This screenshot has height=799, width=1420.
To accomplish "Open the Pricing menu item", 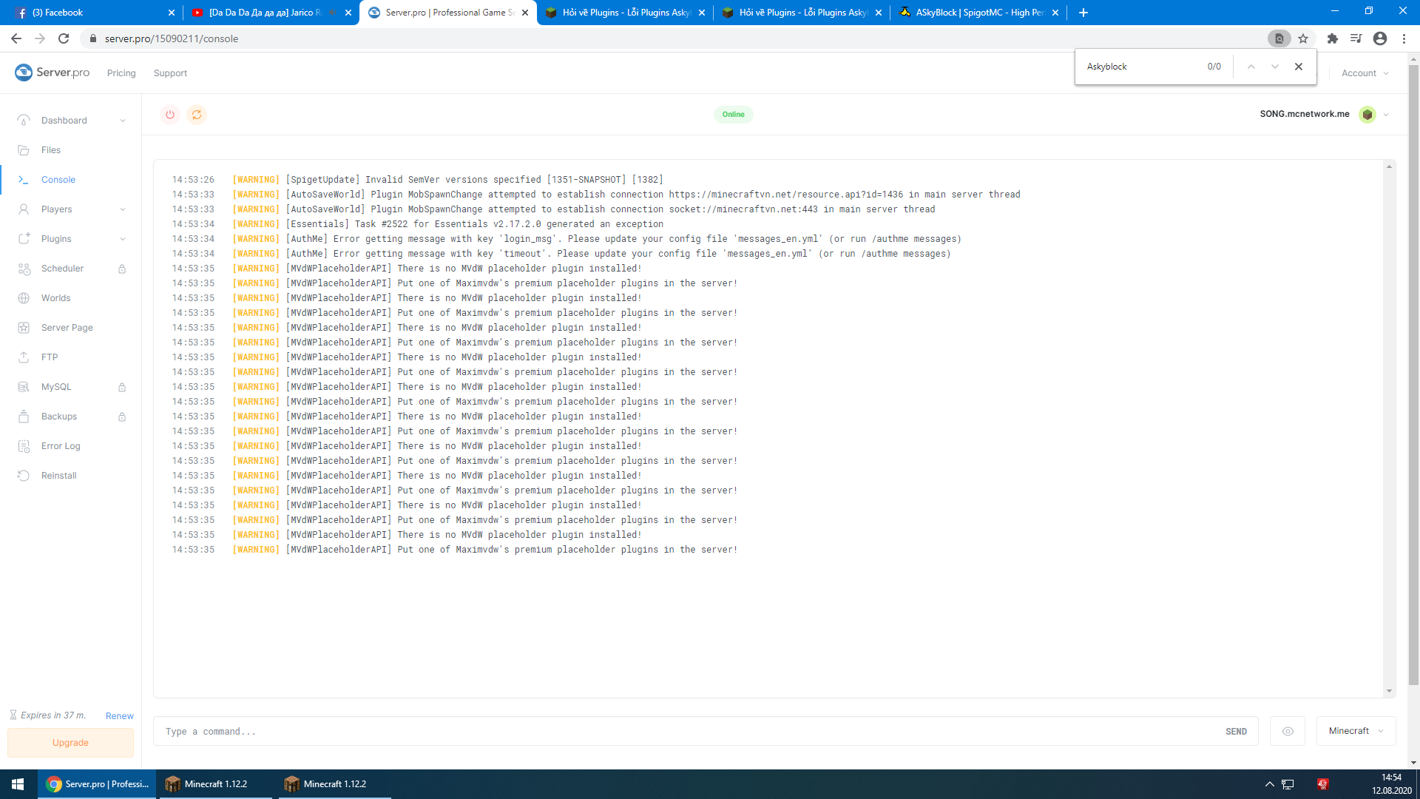I will point(121,73).
